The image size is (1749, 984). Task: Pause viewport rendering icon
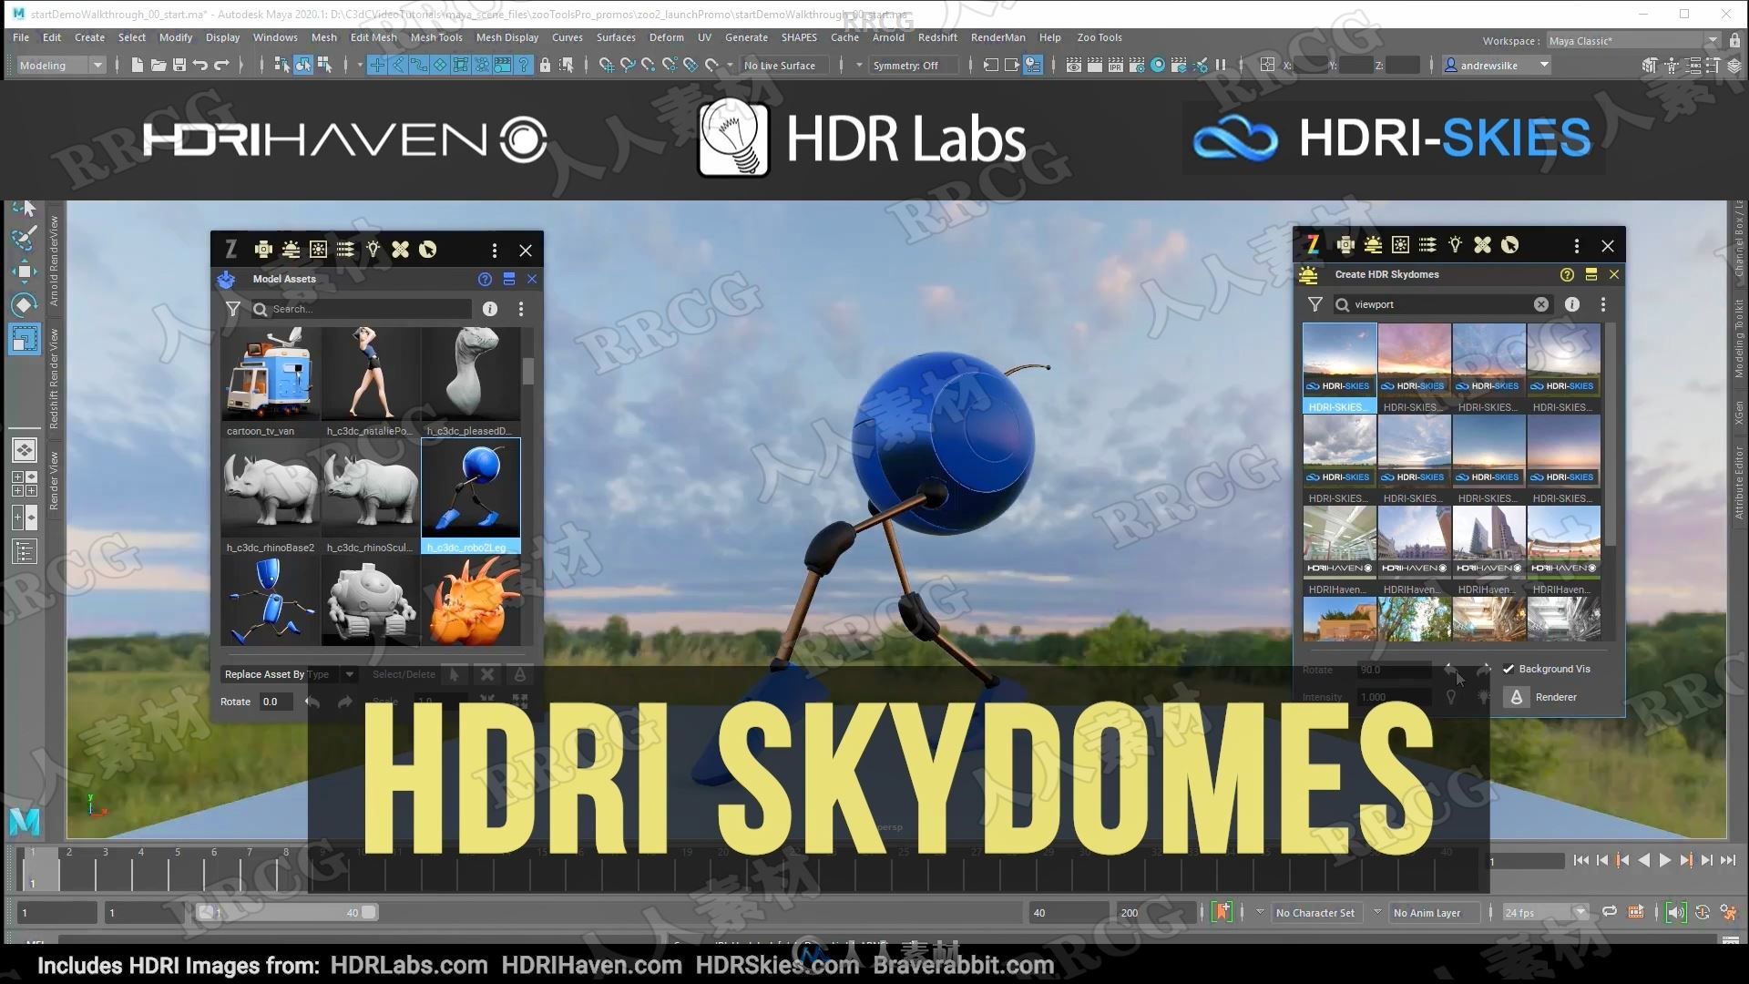tap(1221, 65)
